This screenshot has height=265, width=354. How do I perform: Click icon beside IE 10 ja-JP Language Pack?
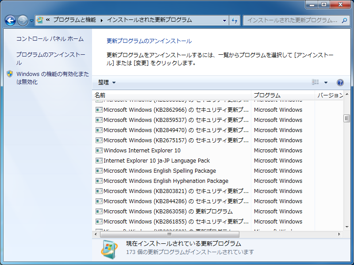[99, 160]
